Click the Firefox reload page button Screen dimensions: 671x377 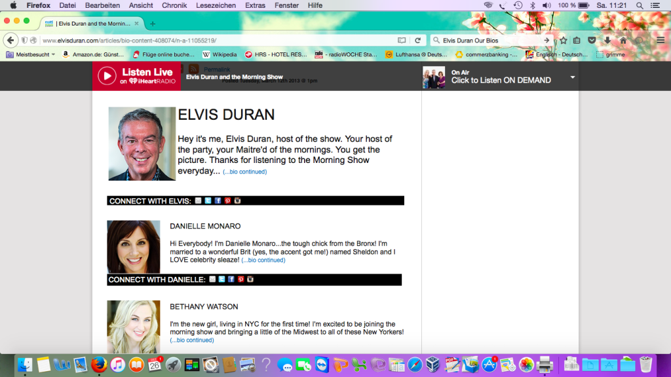coord(417,40)
